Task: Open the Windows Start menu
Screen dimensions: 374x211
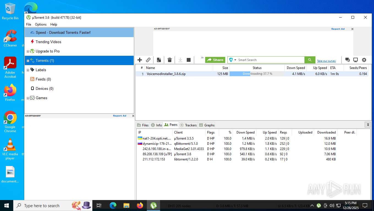Action: [x=7, y=206]
